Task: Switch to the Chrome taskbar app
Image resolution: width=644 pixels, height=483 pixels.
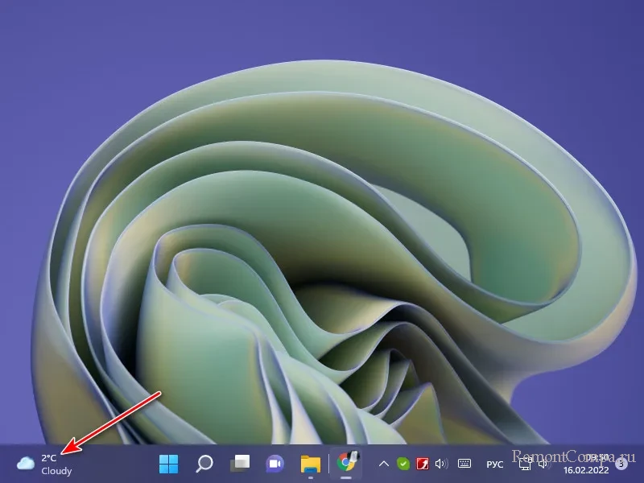Action: pos(348,464)
